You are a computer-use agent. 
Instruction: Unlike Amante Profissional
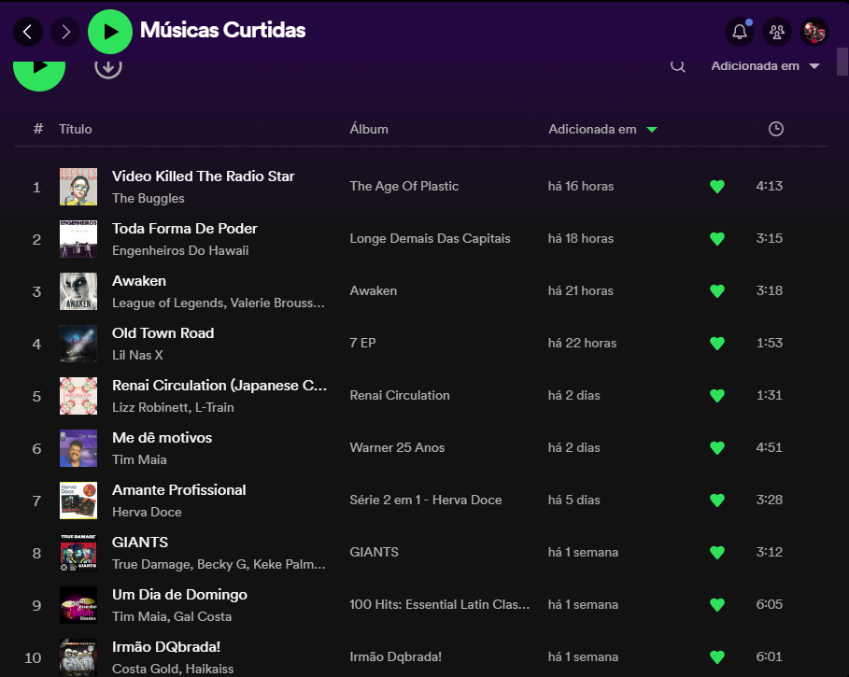[717, 500]
